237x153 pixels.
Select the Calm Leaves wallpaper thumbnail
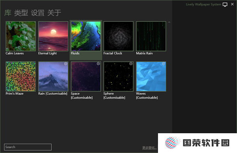[21, 36]
